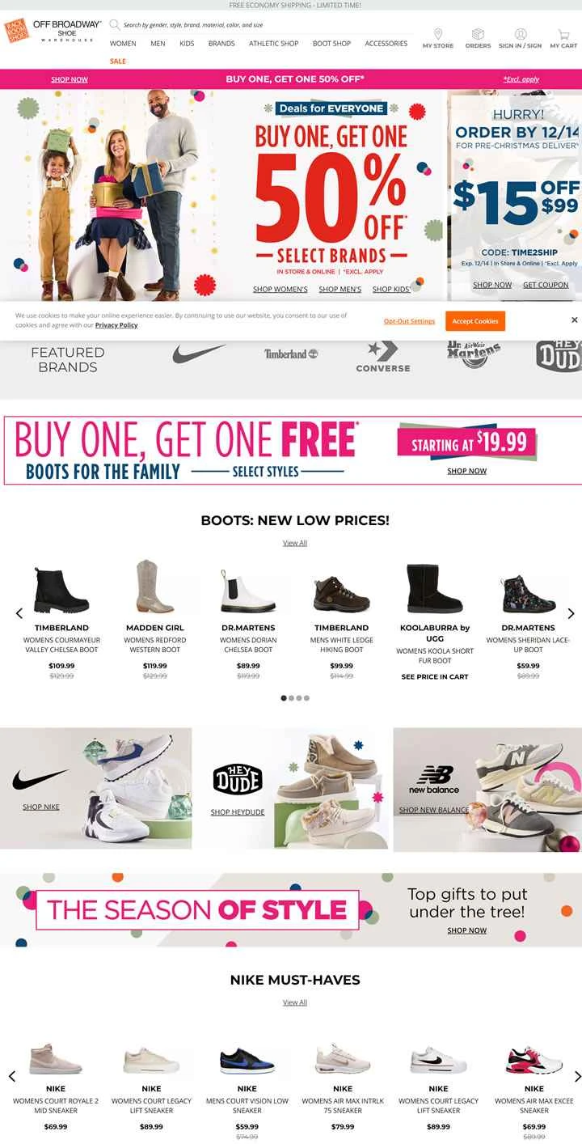The height and width of the screenshot is (1144, 582).
Task: Select the Timberland featured brand logo
Action: click(x=291, y=354)
